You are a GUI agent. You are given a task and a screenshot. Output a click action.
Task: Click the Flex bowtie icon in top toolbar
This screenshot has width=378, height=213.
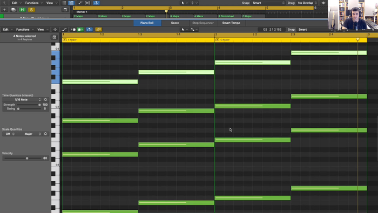click(87, 3)
